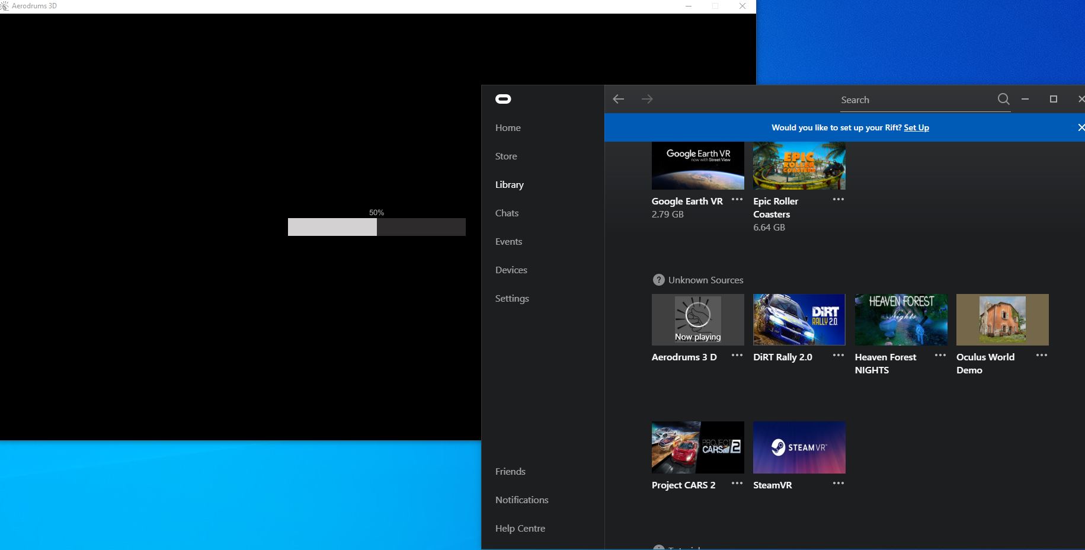
Task: Click the Unknown Sources question mark icon
Action: point(658,280)
